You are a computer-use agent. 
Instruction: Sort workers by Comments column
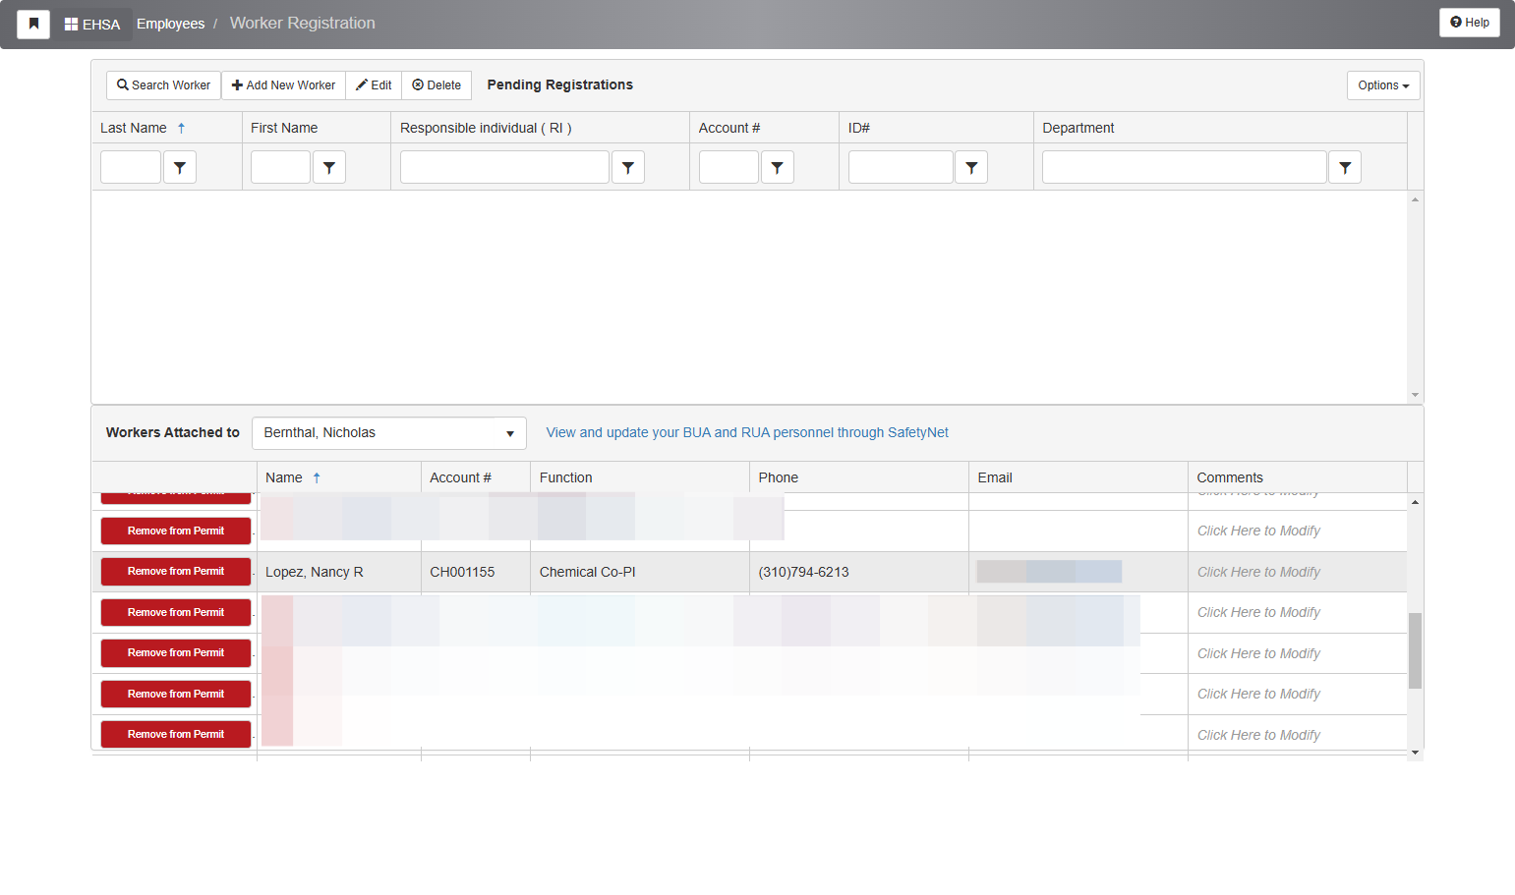(x=1230, y=477)
